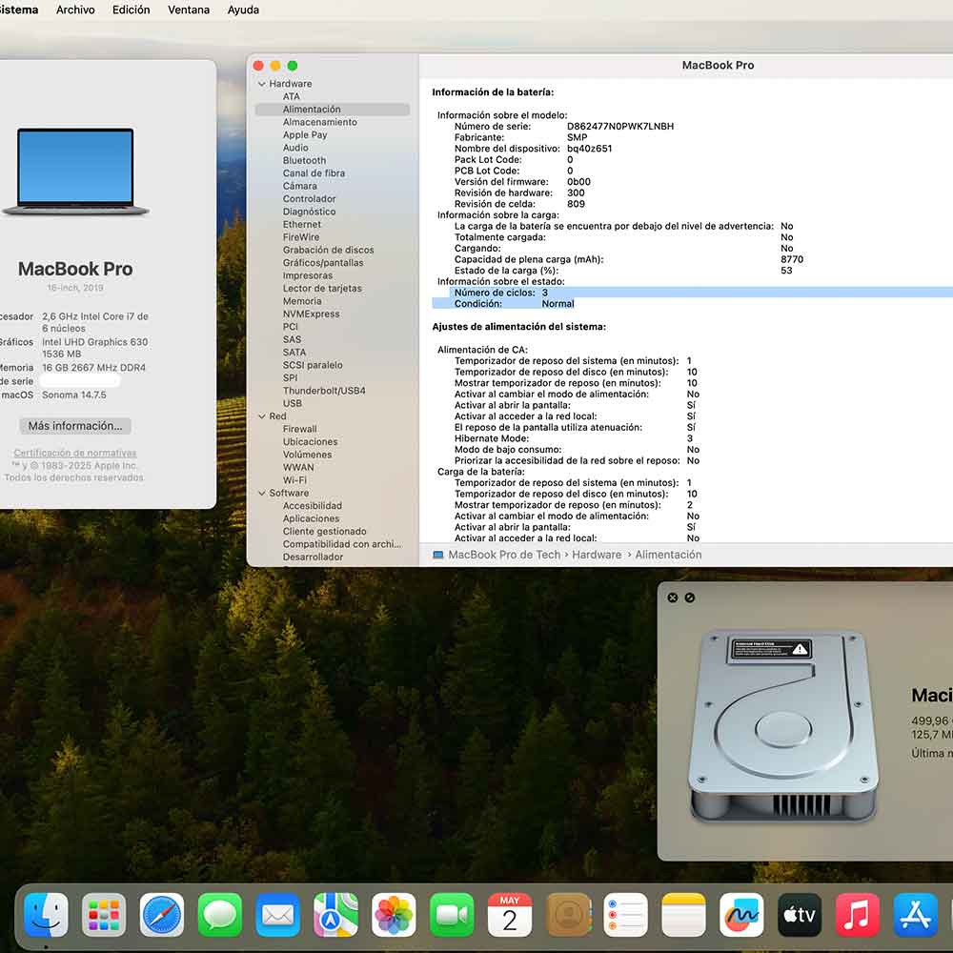
Task: Launch Maps from the dock
Action: (335, 915)
